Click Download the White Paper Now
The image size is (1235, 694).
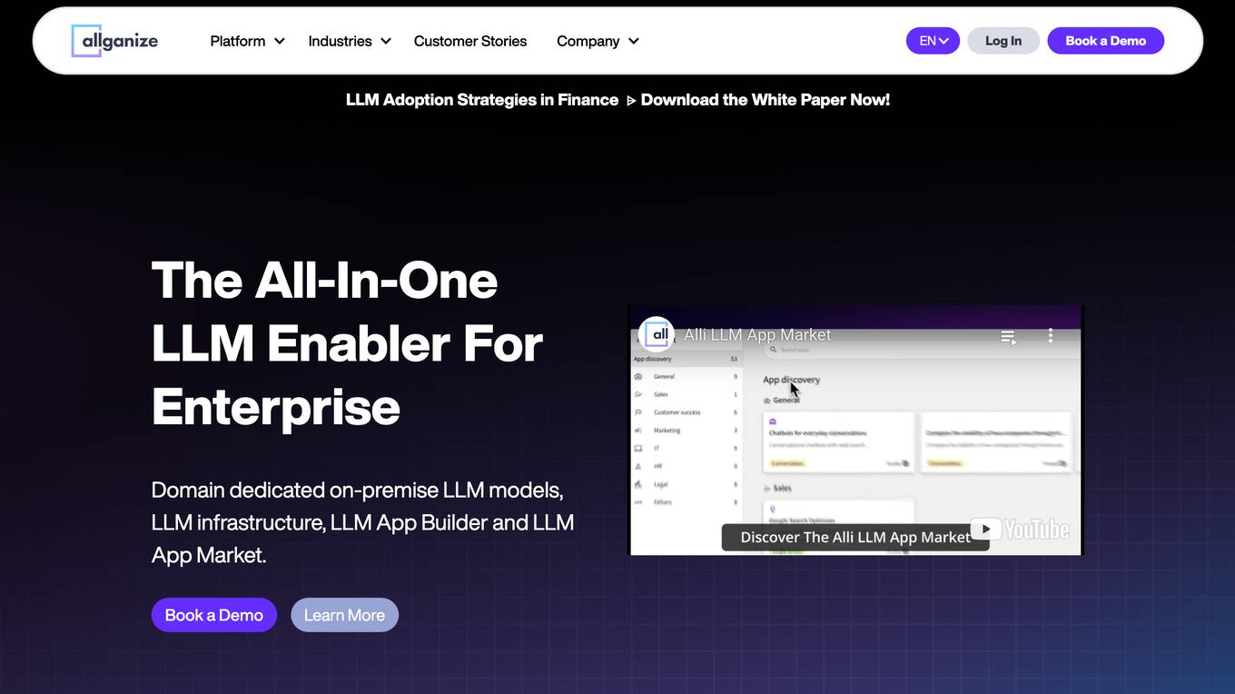(x=766, y=100)
